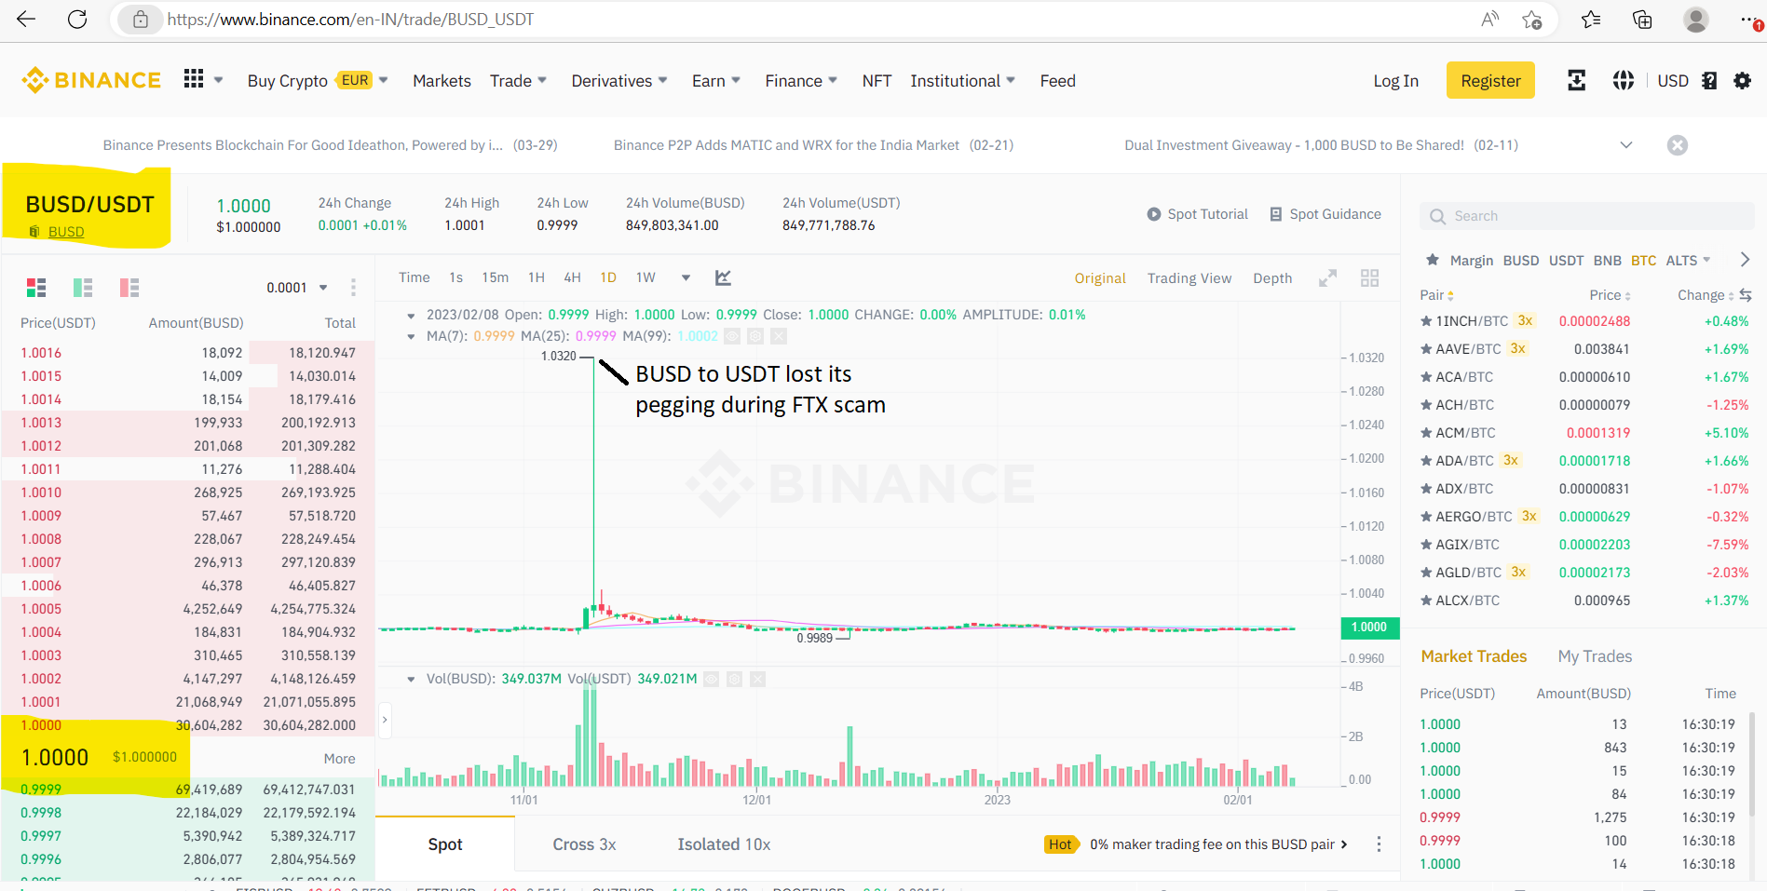This screenshot has height=891, width=1767.
Task: Open the help tutorial book icon
Action: click(1709, 81)
